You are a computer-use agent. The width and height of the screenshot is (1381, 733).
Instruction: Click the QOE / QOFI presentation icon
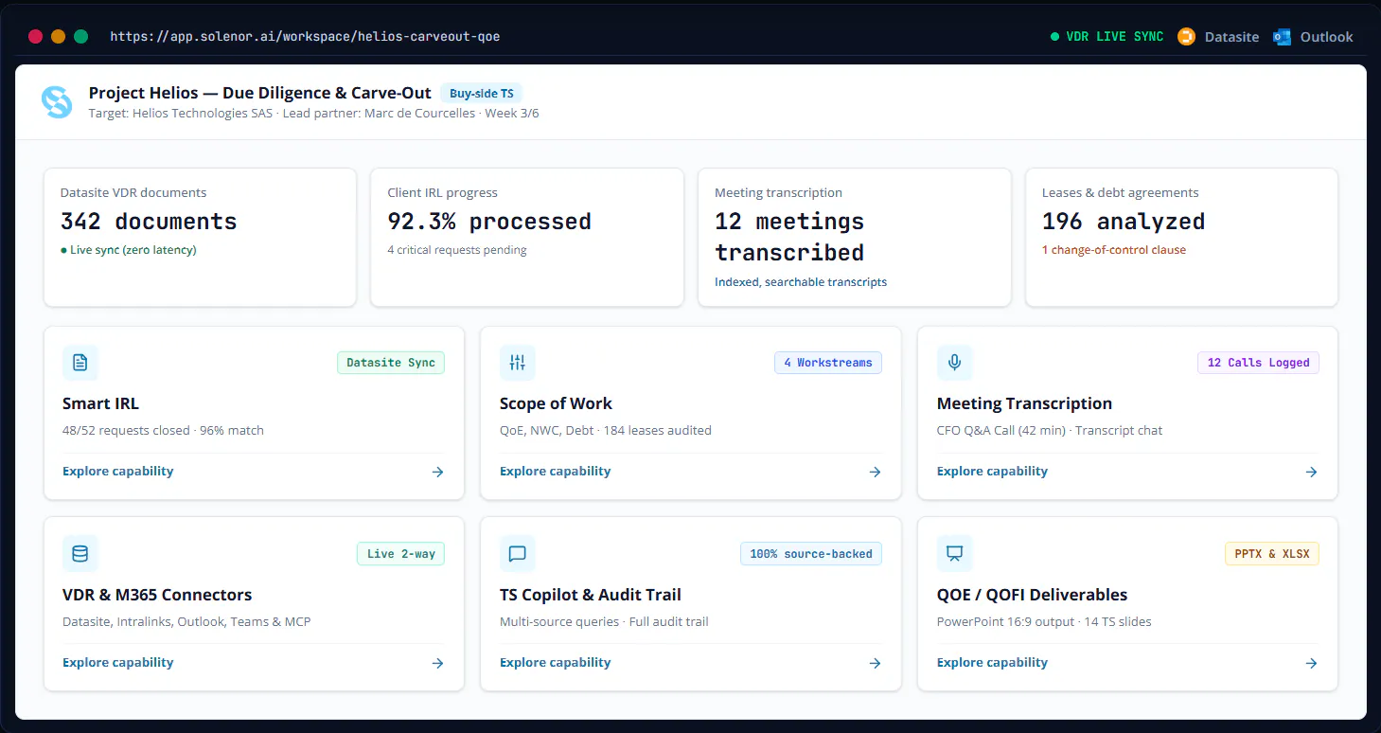[x=955, y=554]
